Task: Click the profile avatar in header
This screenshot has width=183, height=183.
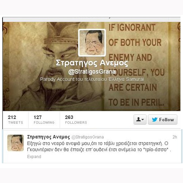Action: pyautogui.click(x=92, y=43)
